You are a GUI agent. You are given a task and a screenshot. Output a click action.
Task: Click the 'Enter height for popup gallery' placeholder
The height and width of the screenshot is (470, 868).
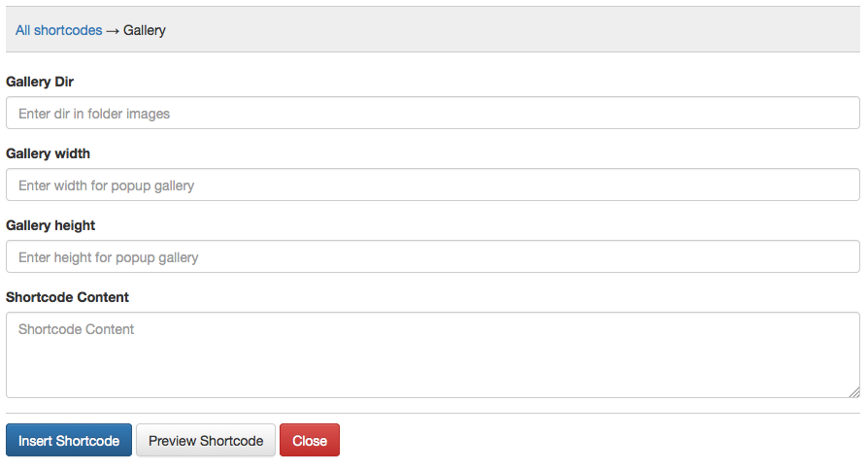[108, 257]
